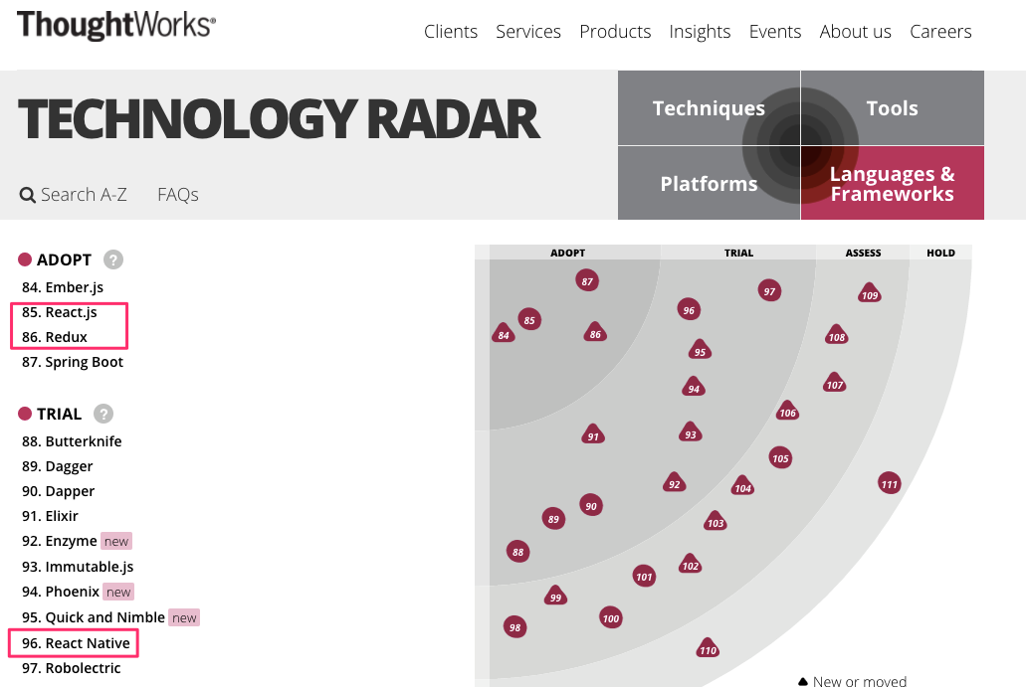
Task: Click radar blip 92
Action: [x=674, y=482]
